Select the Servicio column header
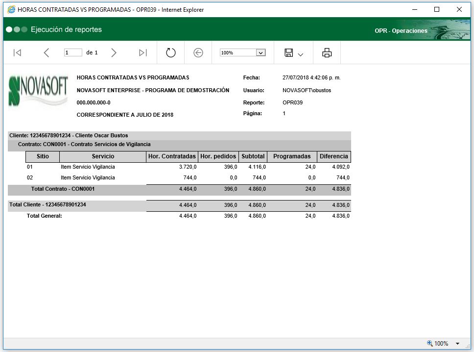 point(103,156)
